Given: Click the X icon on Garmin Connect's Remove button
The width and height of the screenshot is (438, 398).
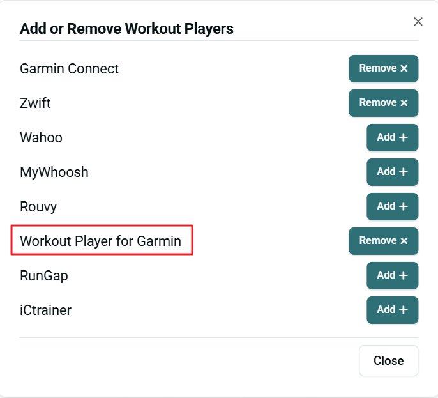Looking at the screenshot, I should (404, 68).
